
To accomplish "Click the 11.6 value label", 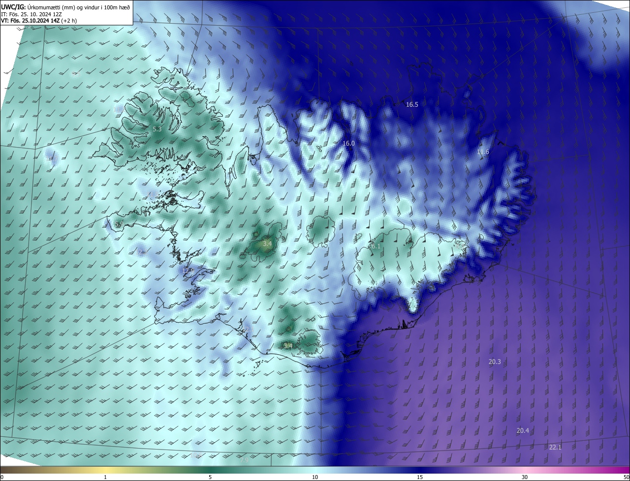I will 483,152.
